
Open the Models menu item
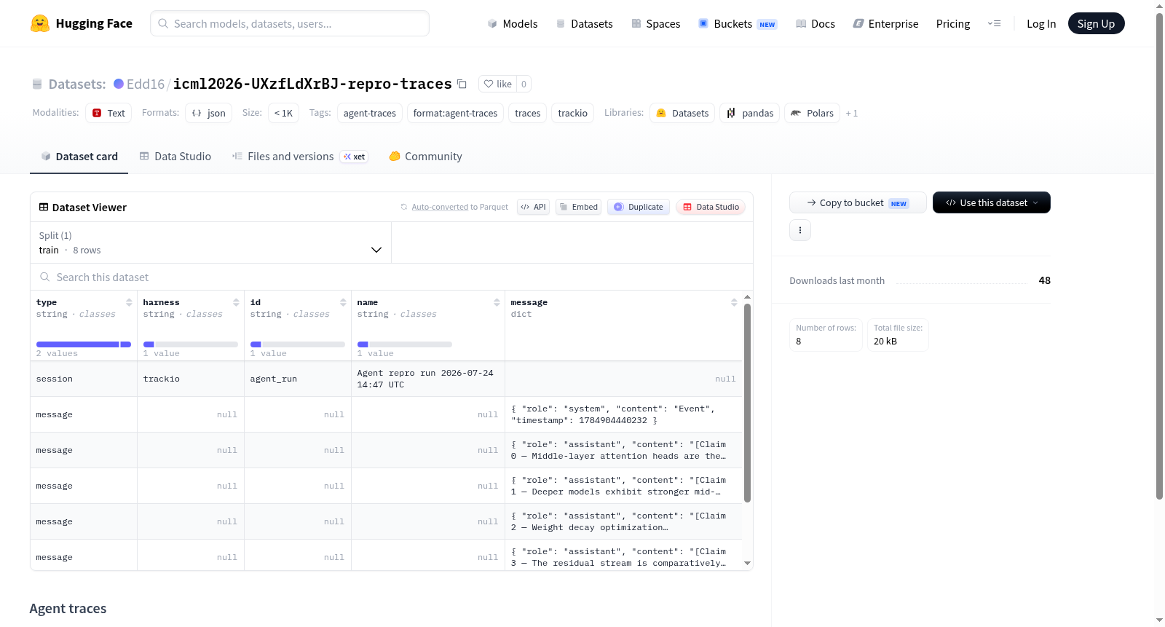[513, 23]
